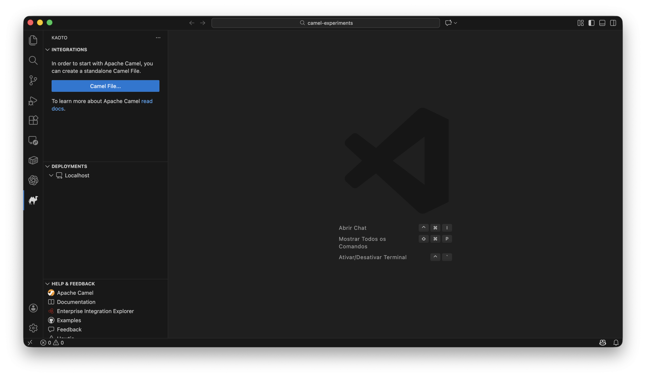Open the chat dropdown arrow in title bar
The width and height of the screenshot is (646, 378).
pyautogui.click(x=455, y=23)
